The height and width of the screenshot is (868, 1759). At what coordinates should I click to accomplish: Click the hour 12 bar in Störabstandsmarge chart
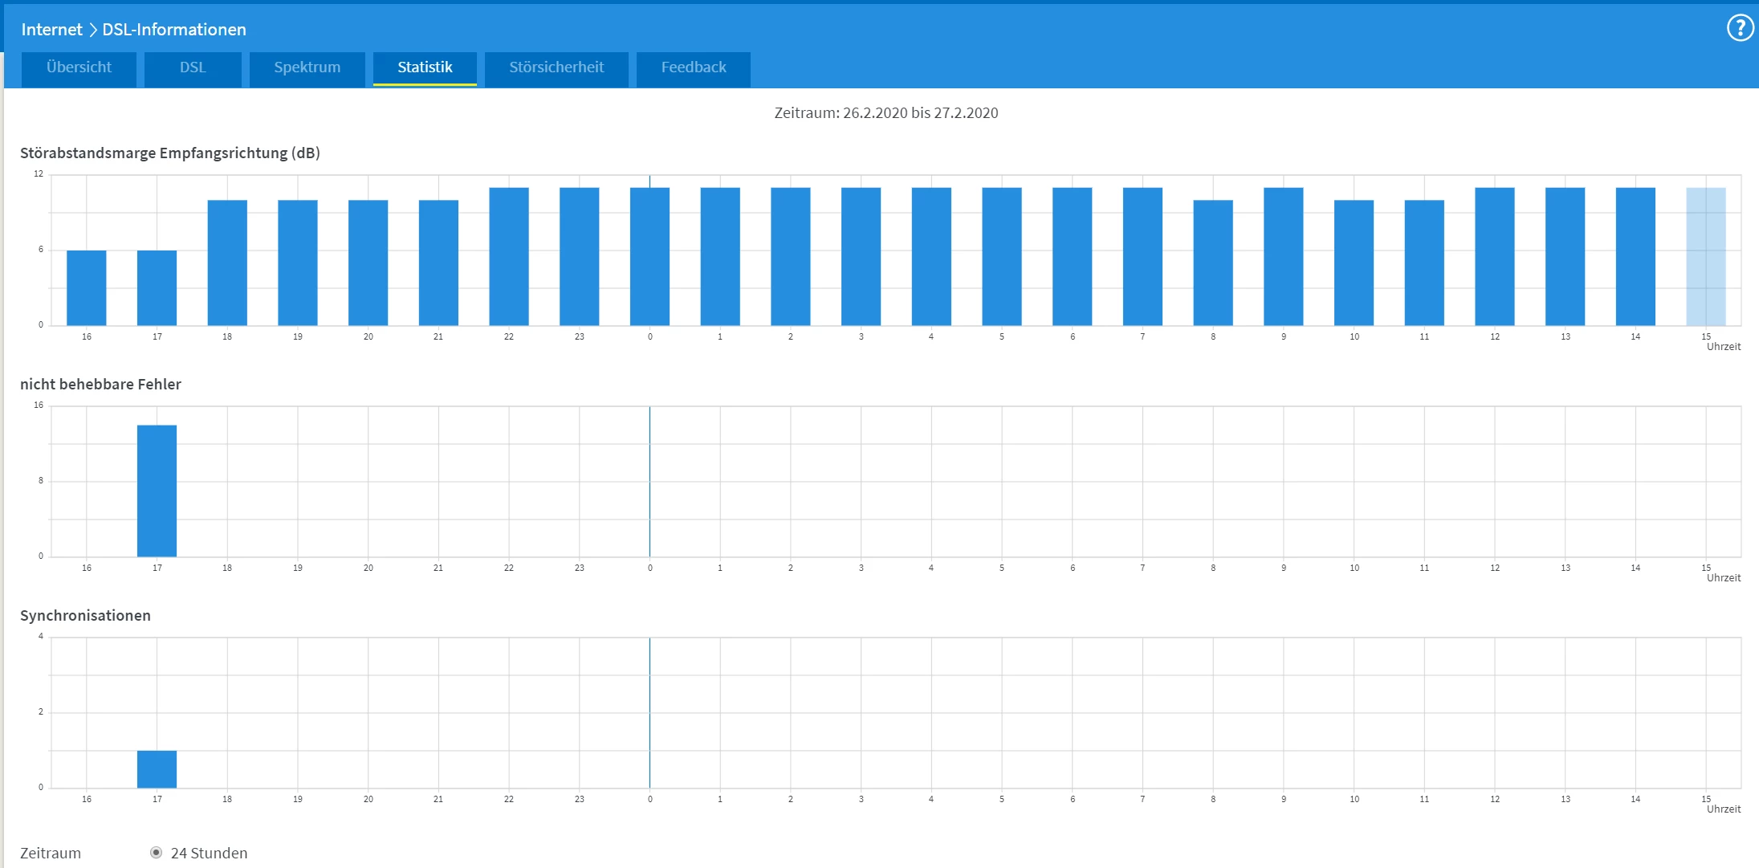click(1495, 257)
